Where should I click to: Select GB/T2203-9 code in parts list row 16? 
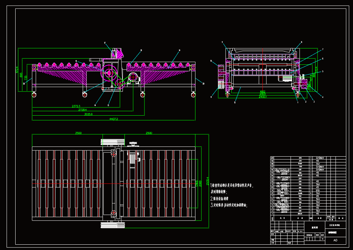coord(282,170)
